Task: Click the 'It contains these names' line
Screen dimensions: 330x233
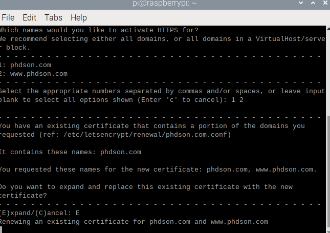Action: [70, 152]
